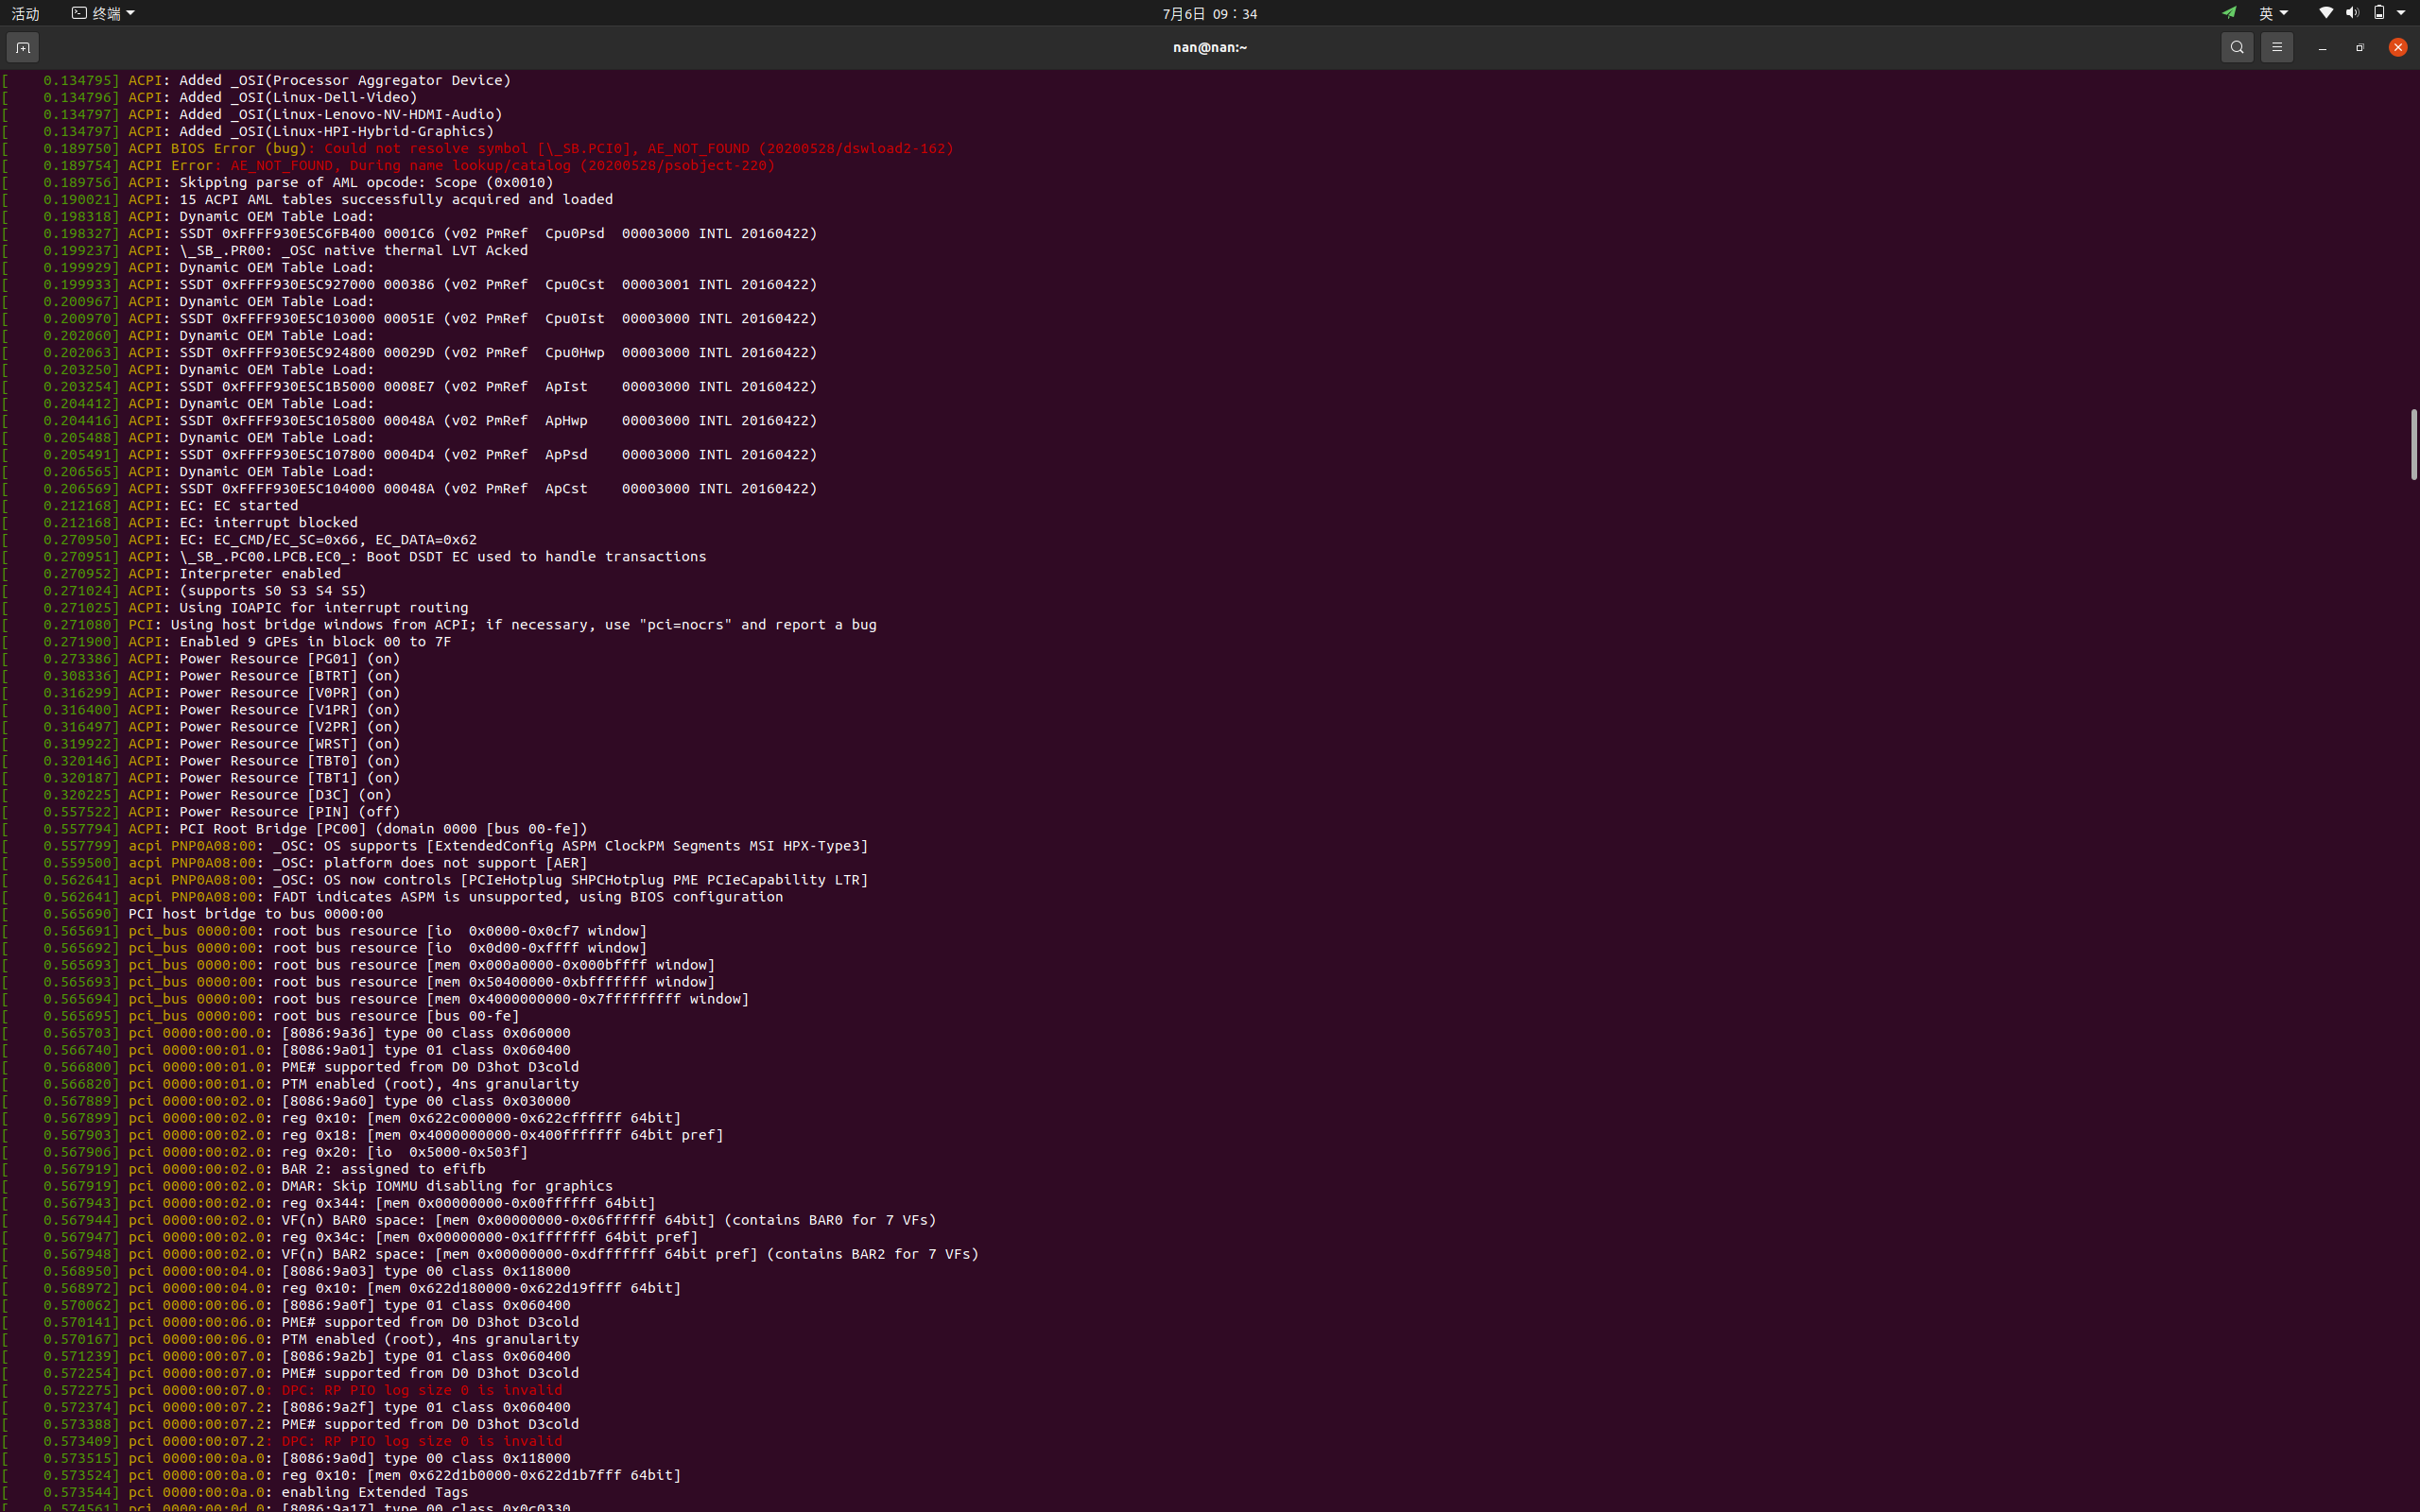Close the nan@nan terminal window

tap(2398, 47)
